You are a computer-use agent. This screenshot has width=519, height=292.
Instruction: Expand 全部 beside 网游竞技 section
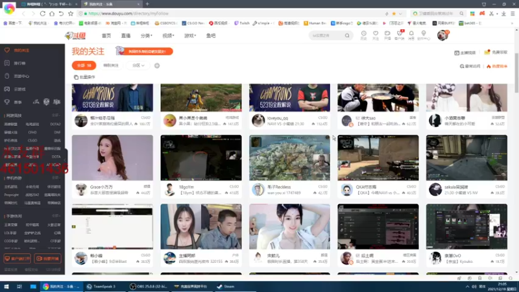click(x=56, y=116)
